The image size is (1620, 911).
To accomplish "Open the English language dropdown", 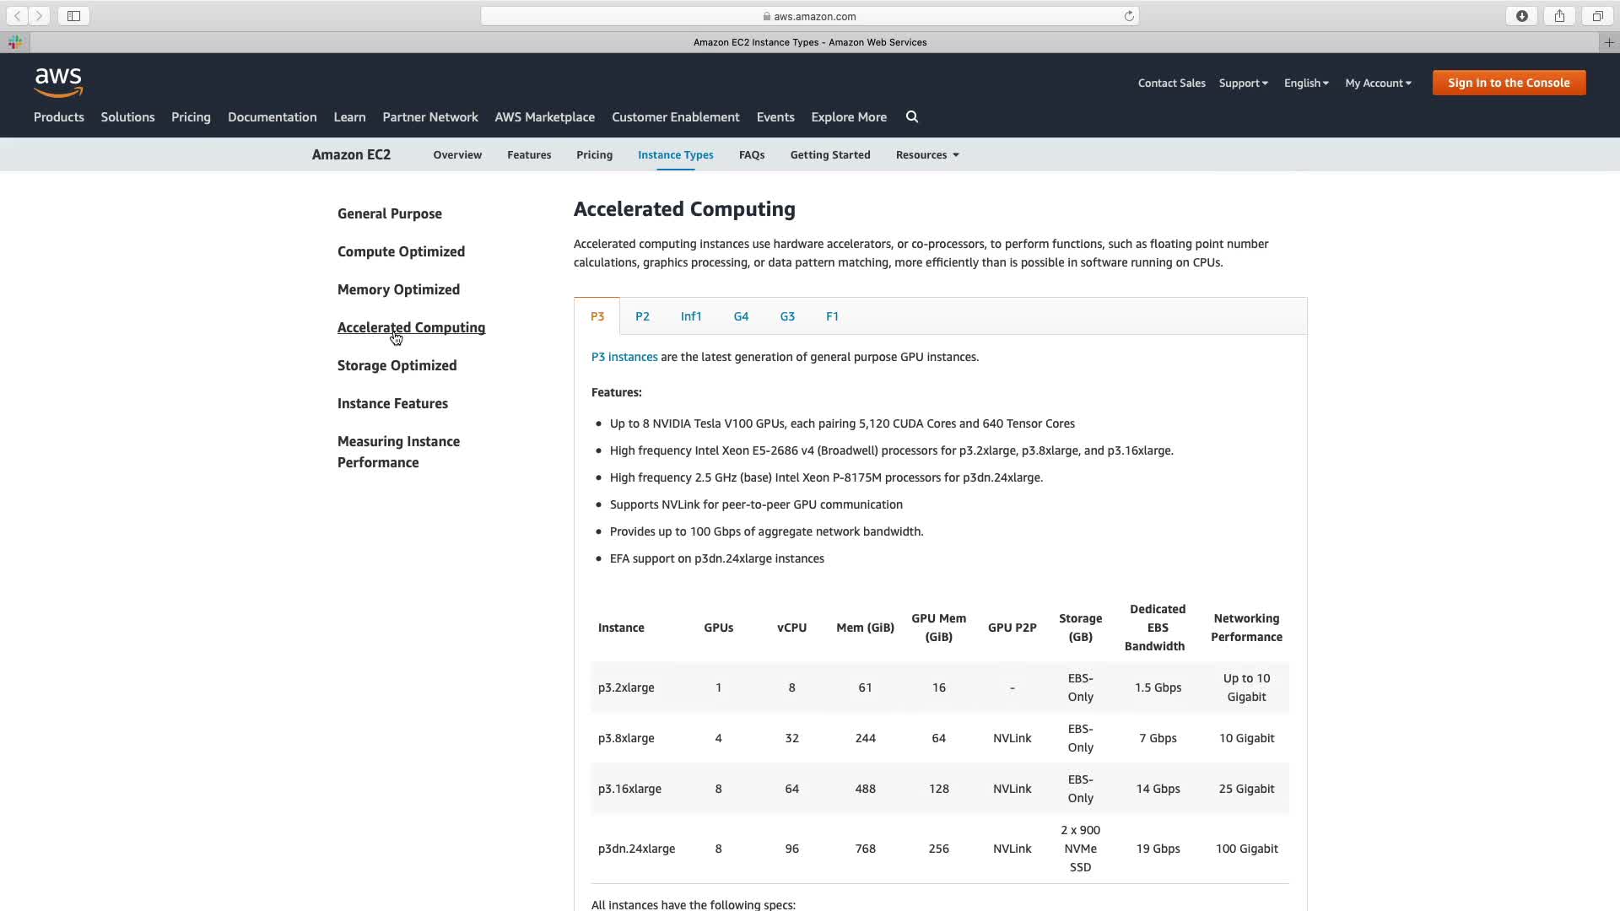I will pyautogui.click(x=1305, y=83).
